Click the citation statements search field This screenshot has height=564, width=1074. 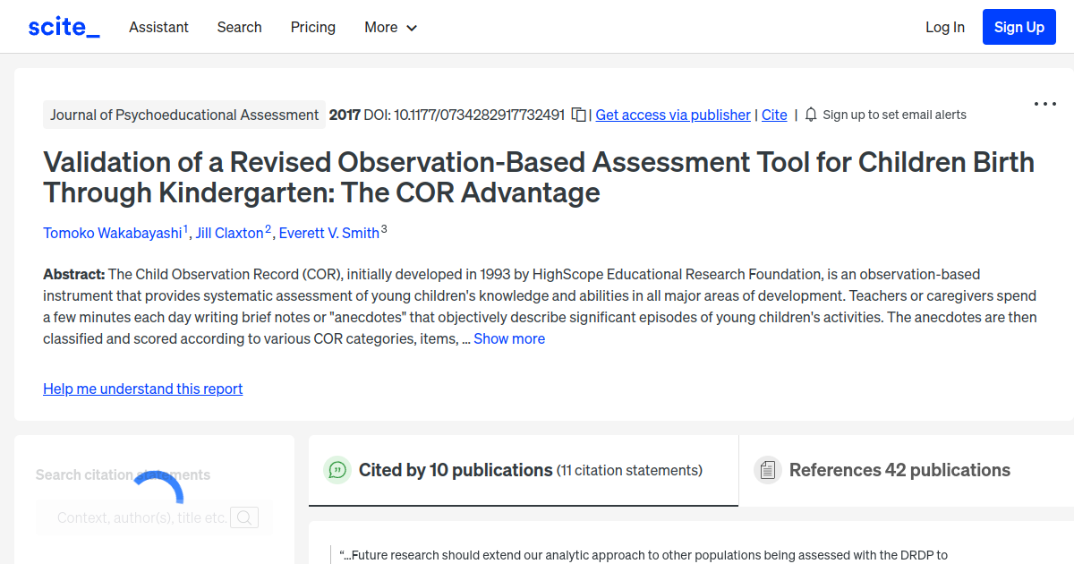click(x=143, y=517)
